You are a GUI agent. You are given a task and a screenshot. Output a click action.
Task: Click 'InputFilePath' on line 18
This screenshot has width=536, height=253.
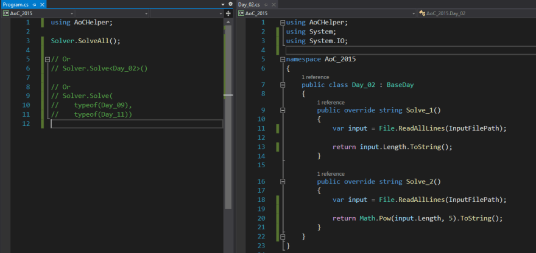[x=474, y=200]
